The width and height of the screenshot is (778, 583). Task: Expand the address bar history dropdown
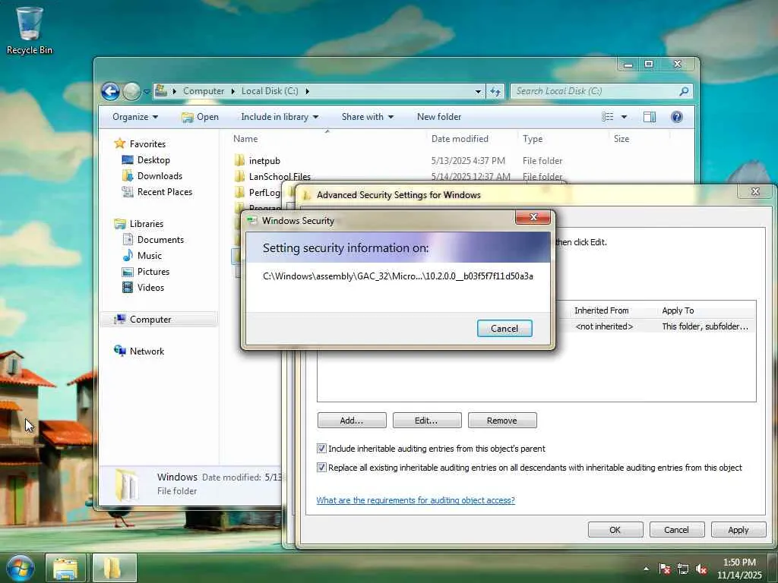click(x=478, y=92)
